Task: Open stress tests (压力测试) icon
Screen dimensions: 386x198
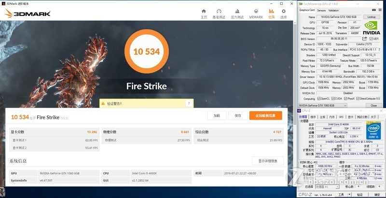Action: 237,11
